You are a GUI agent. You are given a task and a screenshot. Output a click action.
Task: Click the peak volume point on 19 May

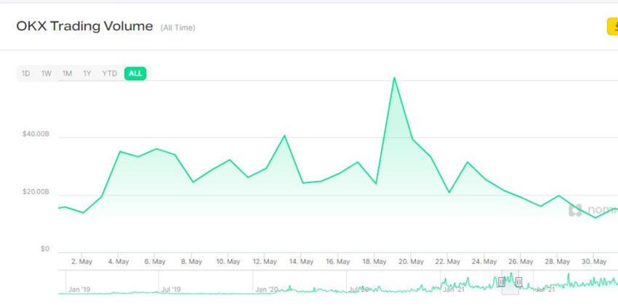pos(394,78)
